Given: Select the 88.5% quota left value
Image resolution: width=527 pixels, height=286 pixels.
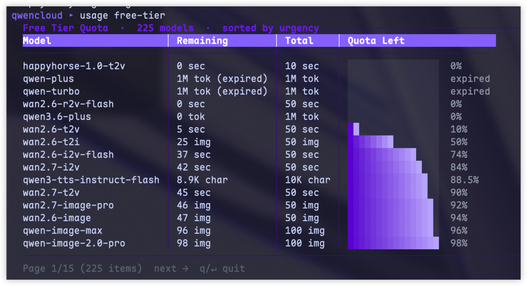Looking at the screenshot, I should (464, 180).
